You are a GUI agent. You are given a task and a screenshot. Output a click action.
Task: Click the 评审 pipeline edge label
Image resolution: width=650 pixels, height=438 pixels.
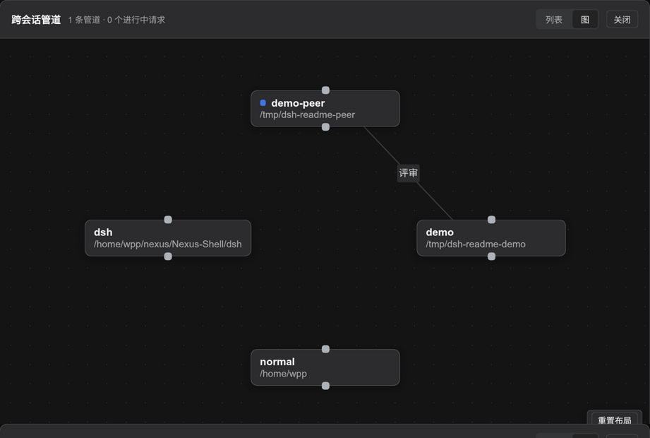click(x=409, y=173)
